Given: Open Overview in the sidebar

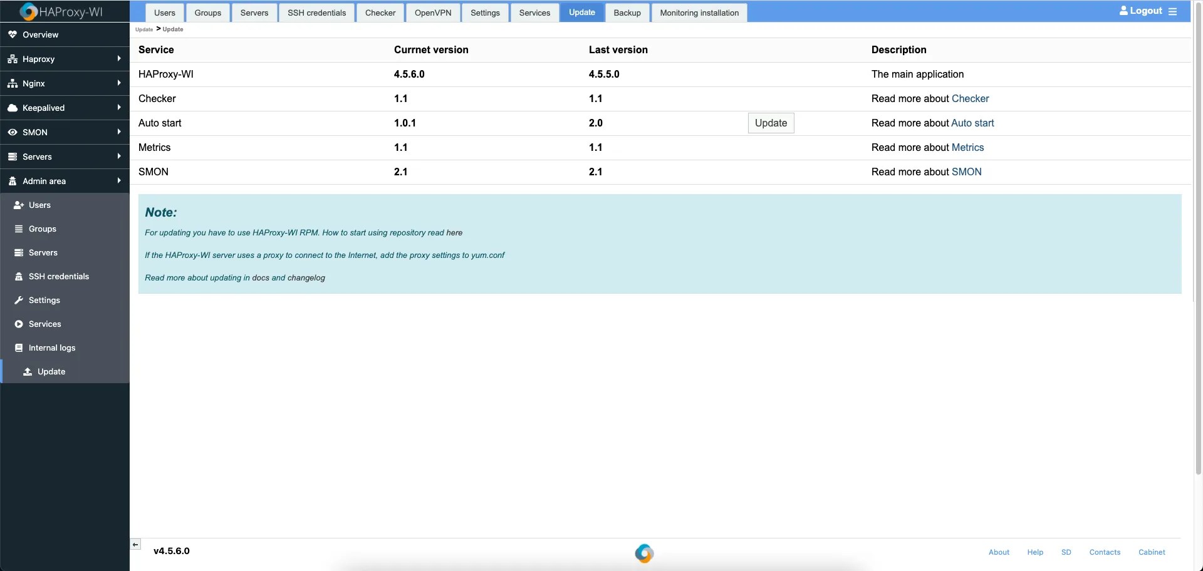Looking at the screenshot, I should pos(65,34).
